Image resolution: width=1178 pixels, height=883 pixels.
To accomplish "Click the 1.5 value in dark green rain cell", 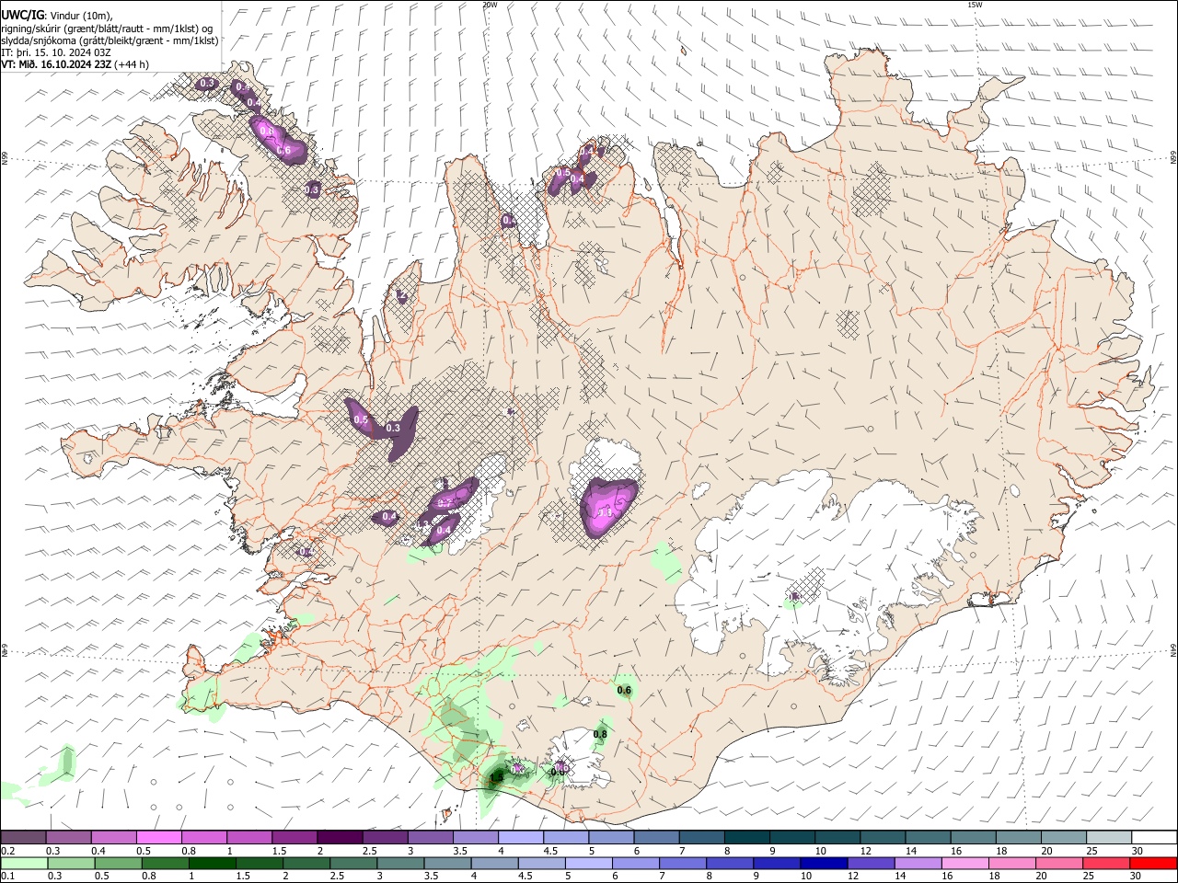I will click(x=496, y=779).
